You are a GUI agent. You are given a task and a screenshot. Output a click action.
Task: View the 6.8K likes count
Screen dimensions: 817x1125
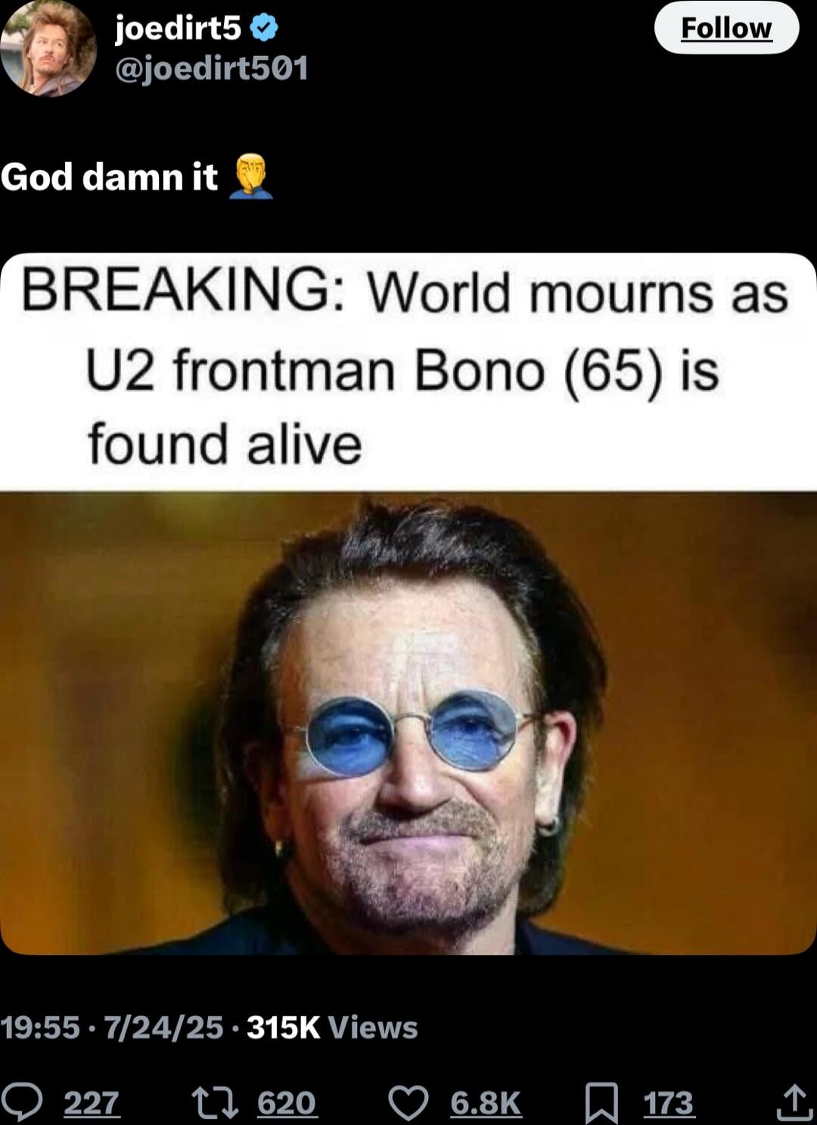coord(486,1103)
